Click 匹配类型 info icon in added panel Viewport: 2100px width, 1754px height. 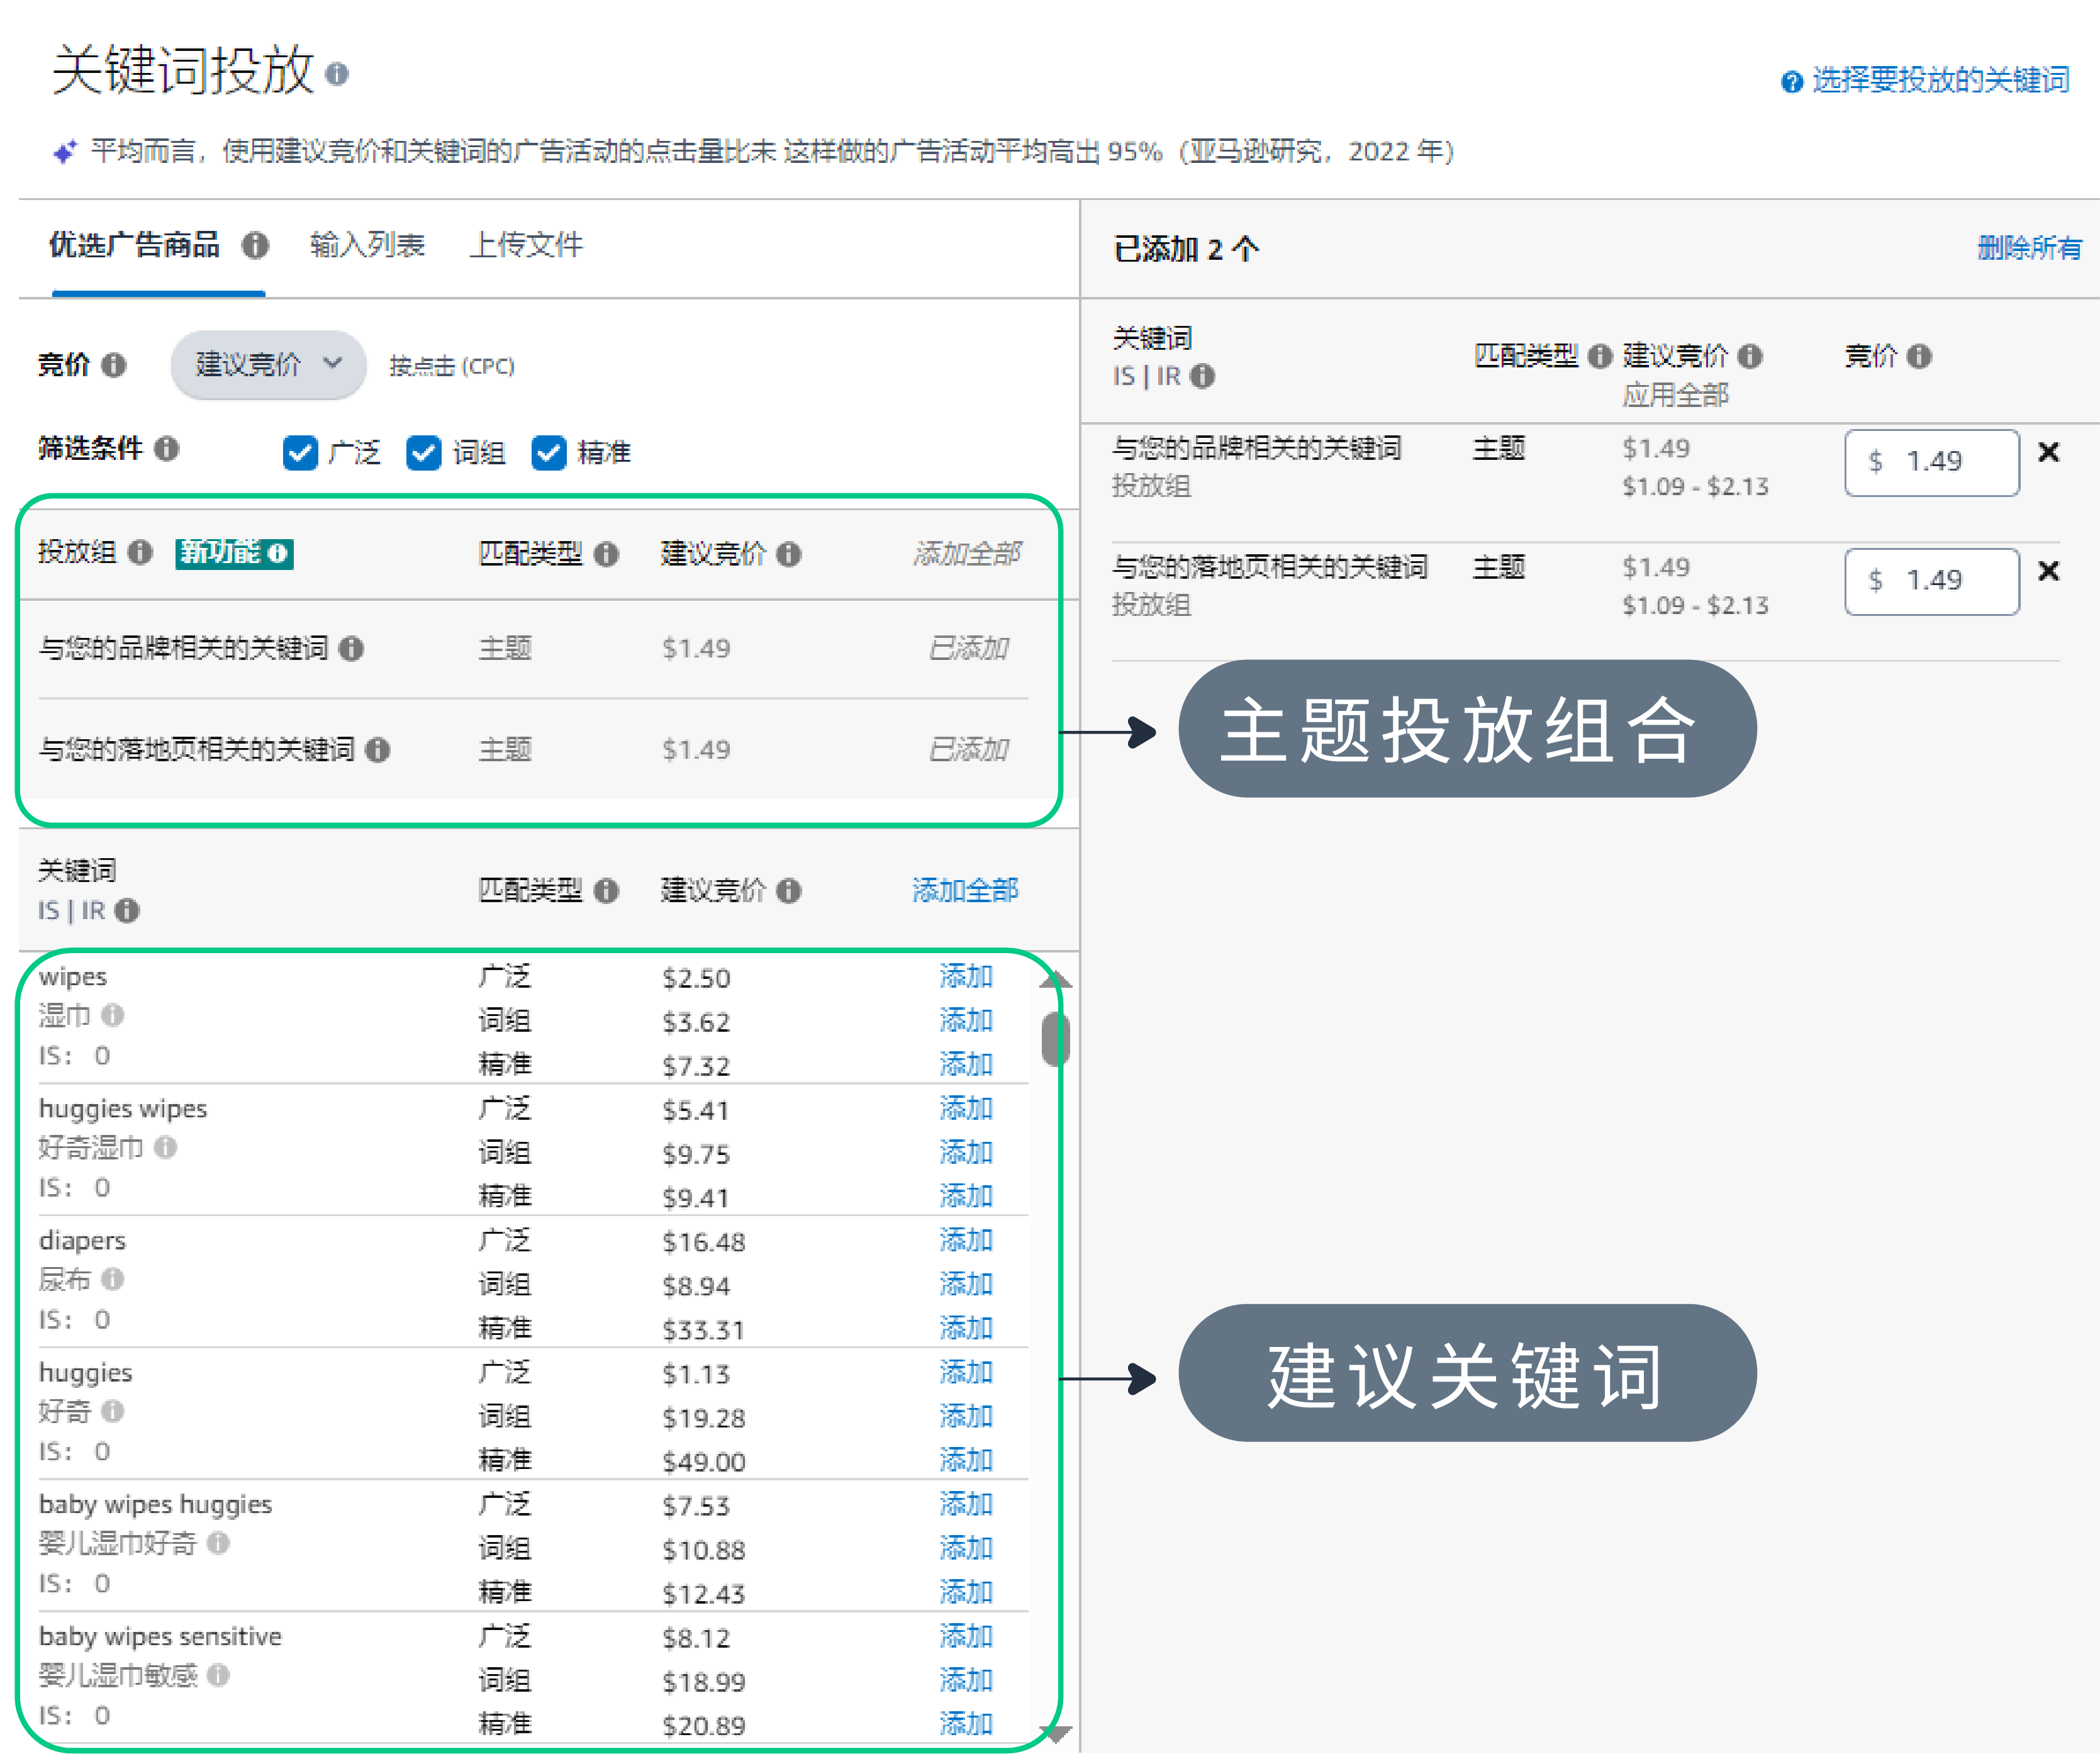[1600, 356]
